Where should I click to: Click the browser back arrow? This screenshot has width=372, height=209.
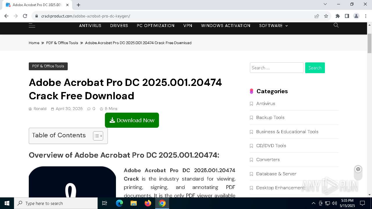coord(6,16)
